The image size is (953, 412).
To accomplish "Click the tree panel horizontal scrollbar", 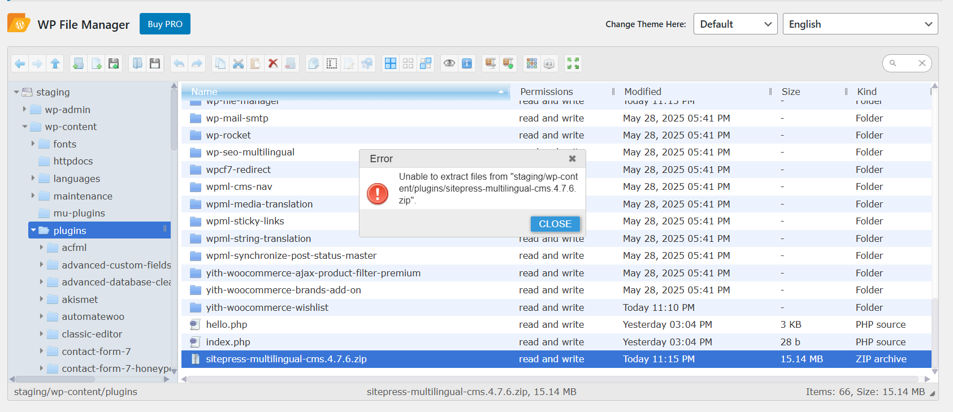I will tap(55, 379).
